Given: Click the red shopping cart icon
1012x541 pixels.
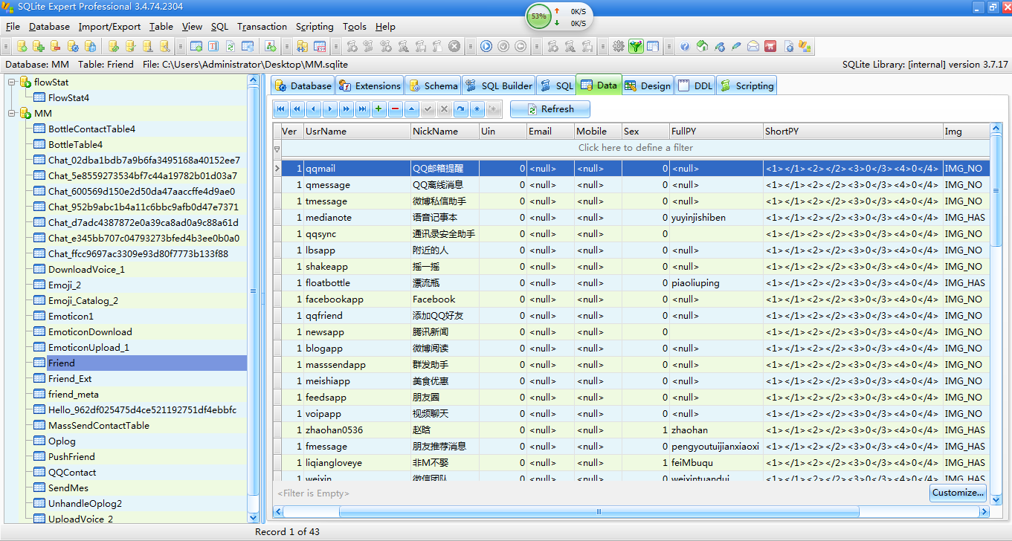Looking at the screenshot, I should point(770,46).
